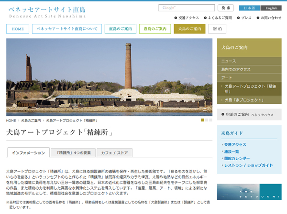Screen dimensions: 287x214
Task: Switch language to 日本語
Action: (x=250, y=8)
